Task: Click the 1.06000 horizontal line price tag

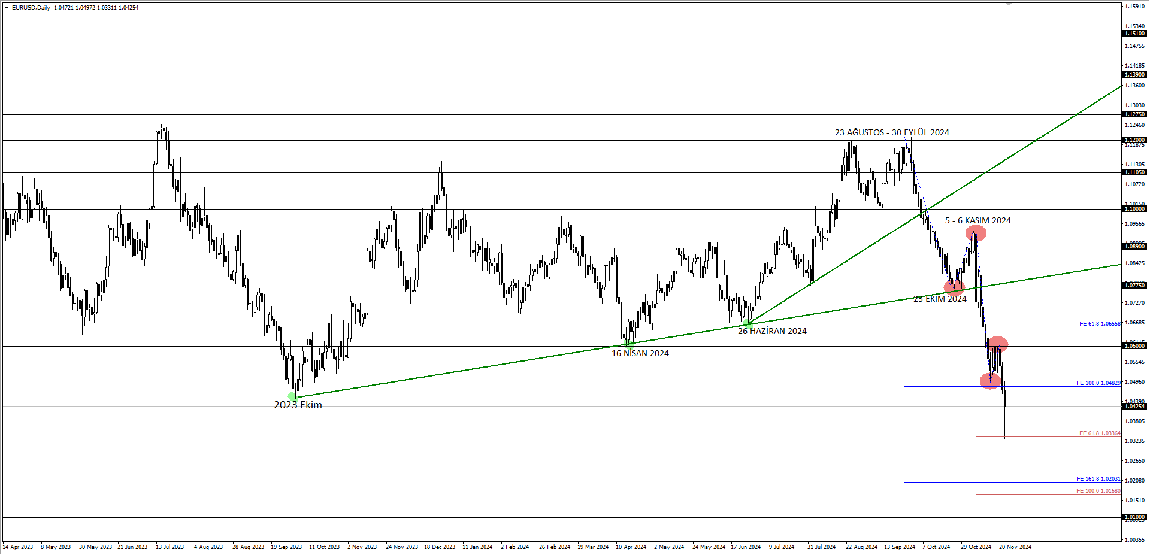Action: (1134, 346)
